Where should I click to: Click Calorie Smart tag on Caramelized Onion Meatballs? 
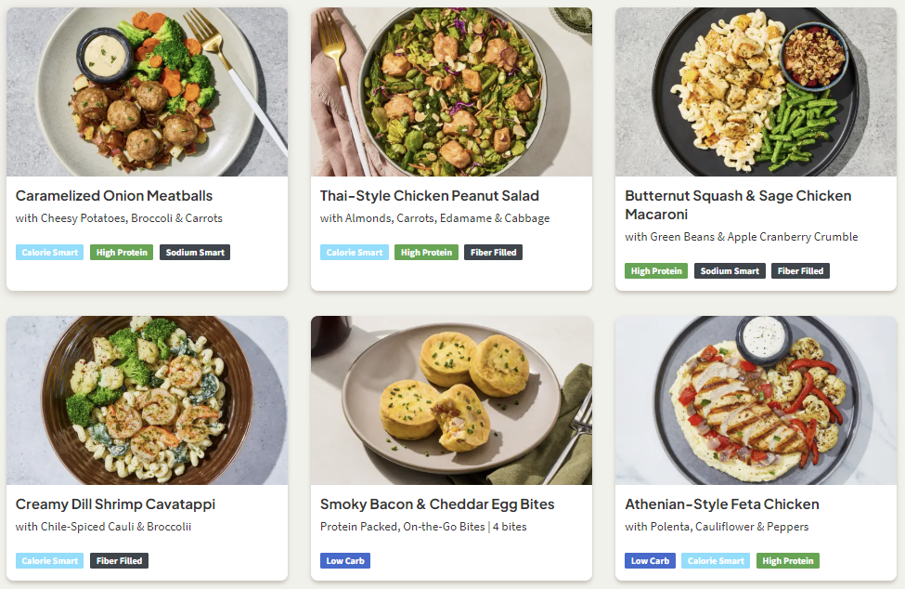(x=50, y=253)
